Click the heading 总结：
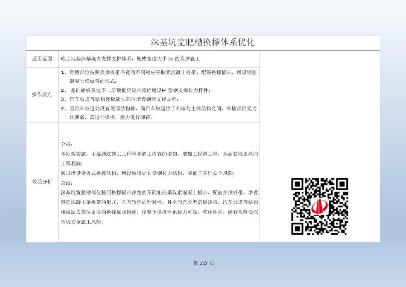 (67, 183)
